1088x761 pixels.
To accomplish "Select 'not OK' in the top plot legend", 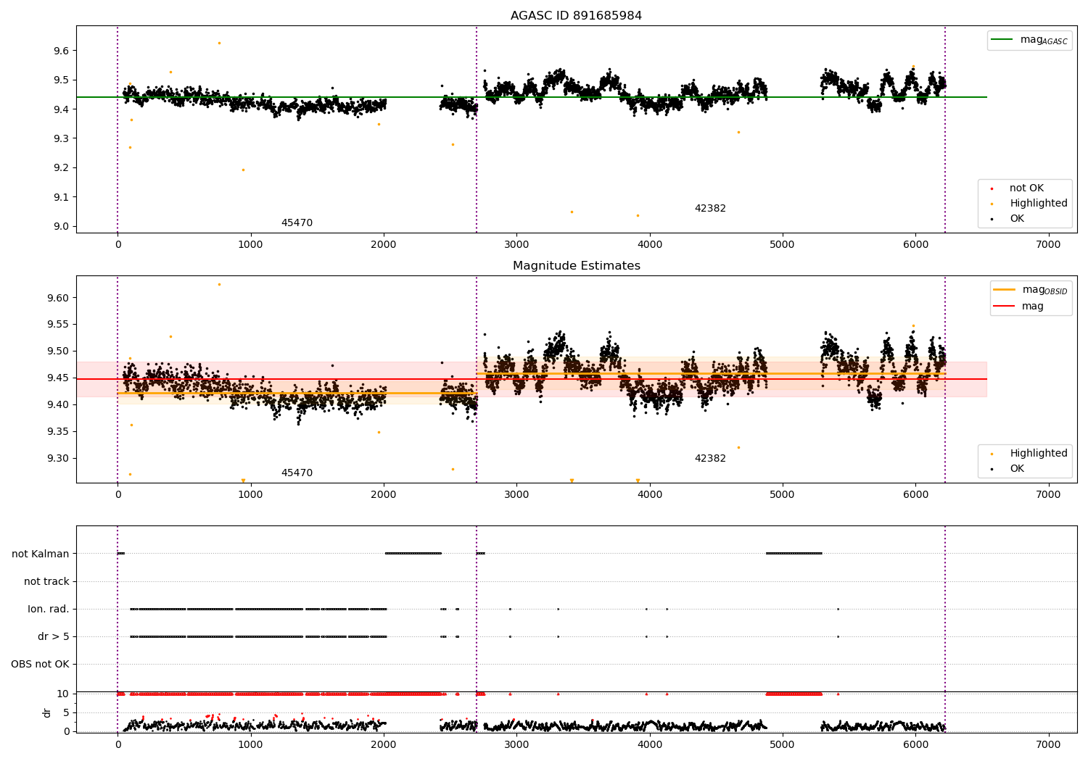I will (1026, 188).
